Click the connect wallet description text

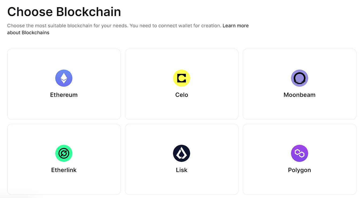[115, 26]
